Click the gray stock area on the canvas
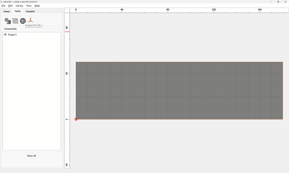This screenshot has height=173, width=289. point(179,91)
